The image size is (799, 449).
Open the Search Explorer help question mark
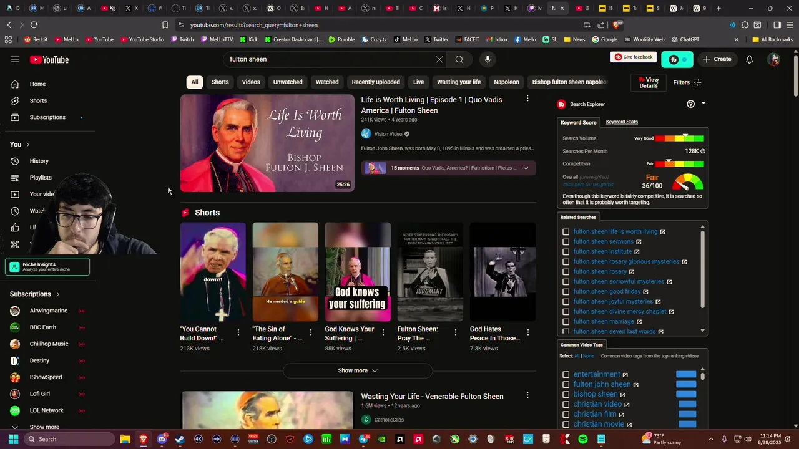(x=690, y=104)
